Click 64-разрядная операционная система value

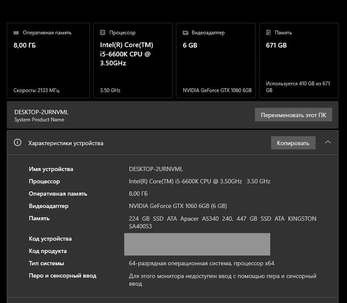point(201,264)
